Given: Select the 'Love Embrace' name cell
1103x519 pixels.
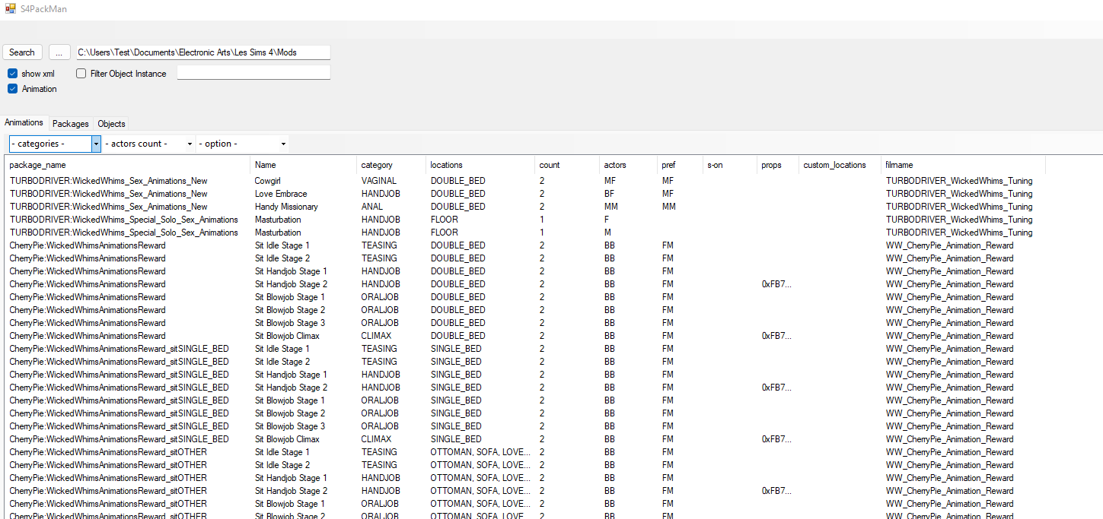Looking at the screenshot, I should [x=281, y=194].
